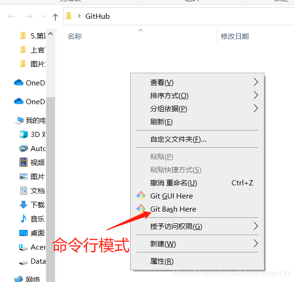Select the 网络 network entry
Viewport: 294px width, 282px height.
coord(27,279)
